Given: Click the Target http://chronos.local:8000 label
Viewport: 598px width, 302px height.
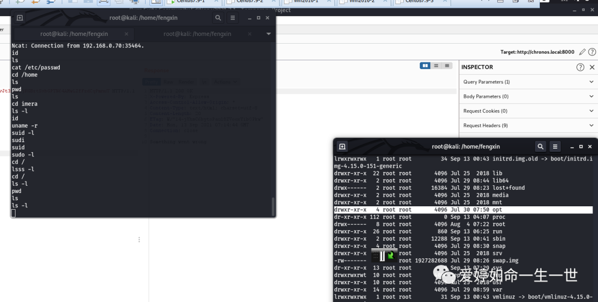Looking at the screenshot, I should pyautogui.click(x=537, y=52).
